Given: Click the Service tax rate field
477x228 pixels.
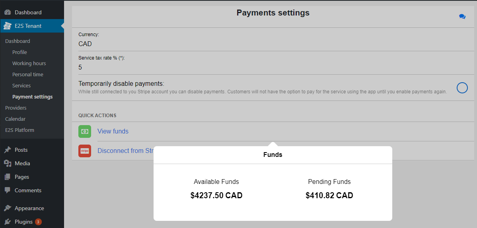Looking at the screenshot, I should point(273,63).
